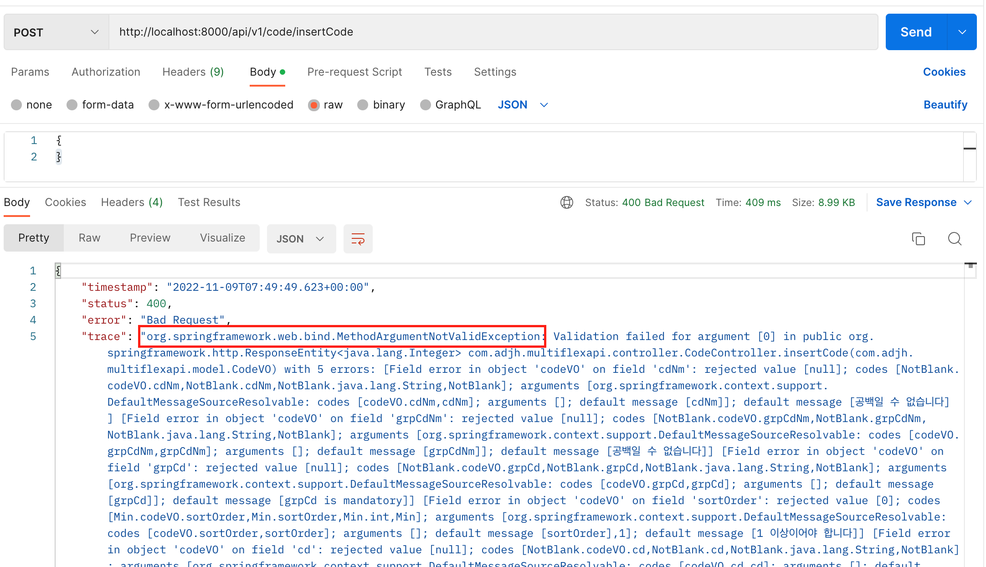Select the raw body type
986x567 pixels.
tap(314, 105)
